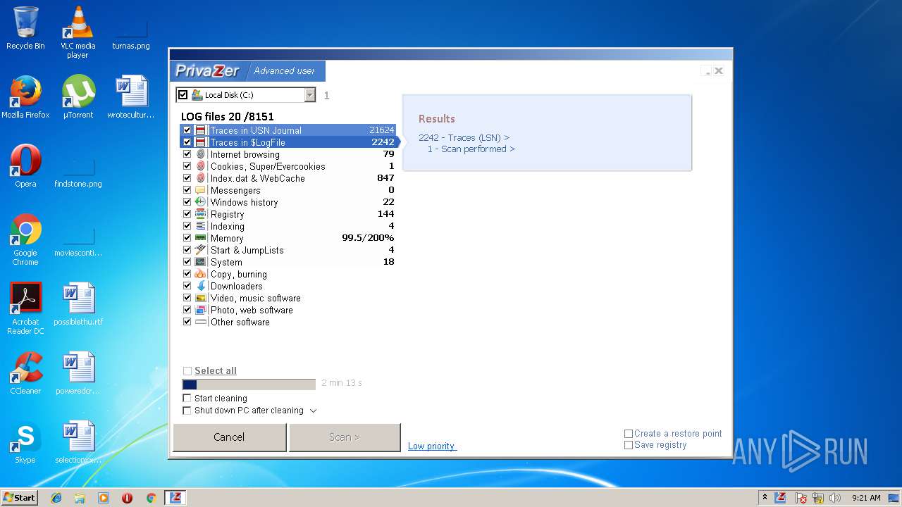Open the possiblethu.rtf desktop document
Screen dimensions: 902x507
[x=78, y=305]
